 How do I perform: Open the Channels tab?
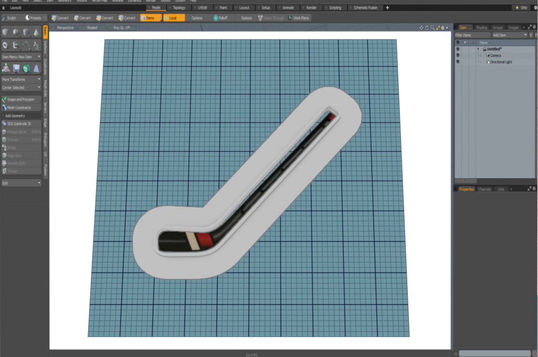coord(484,189)
